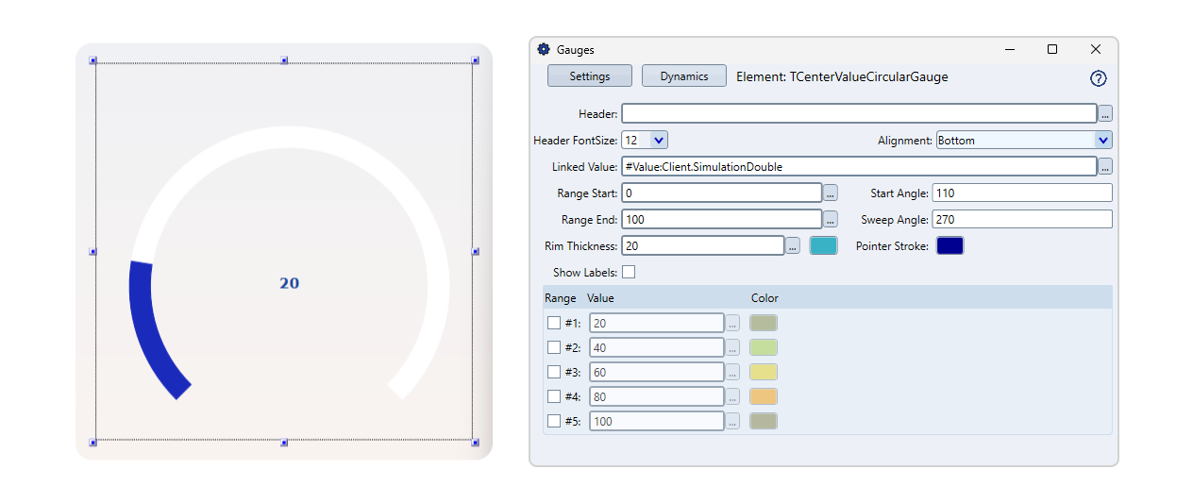
Task: Tick the Range #3 checkbox
Action: (x=554, y=373)
